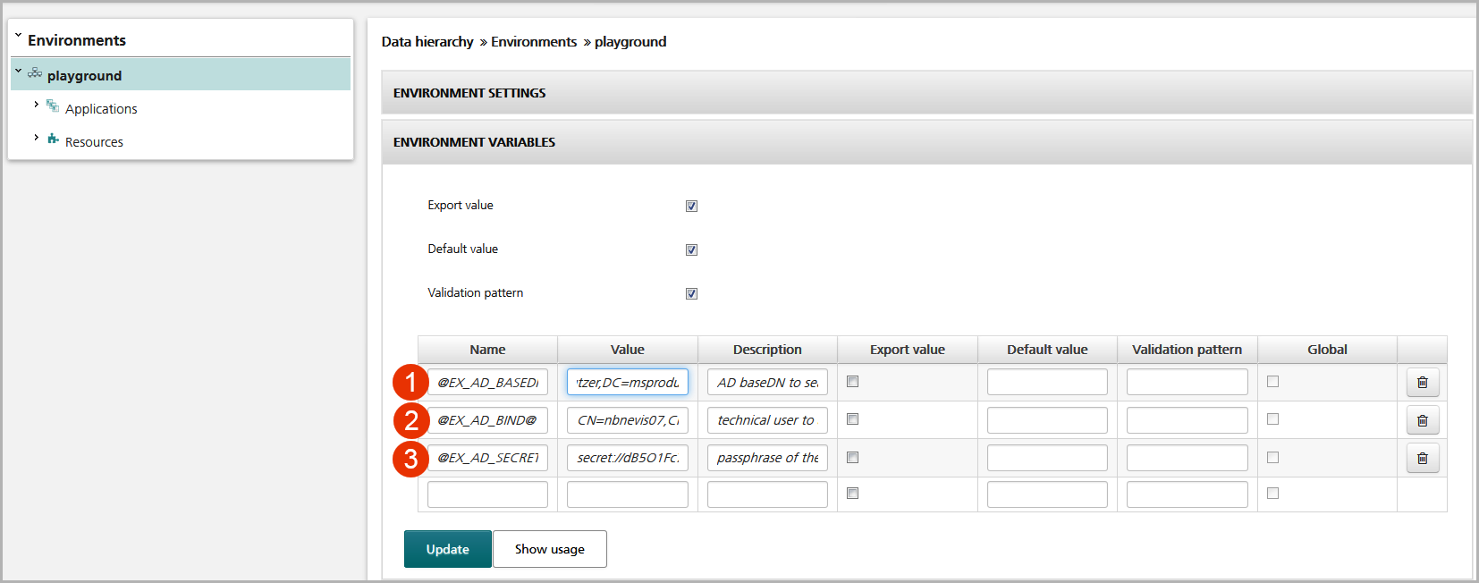Click the Resources puzzle-piece icon
This screenshot has height=583, width=1479.
pos(53,139)
